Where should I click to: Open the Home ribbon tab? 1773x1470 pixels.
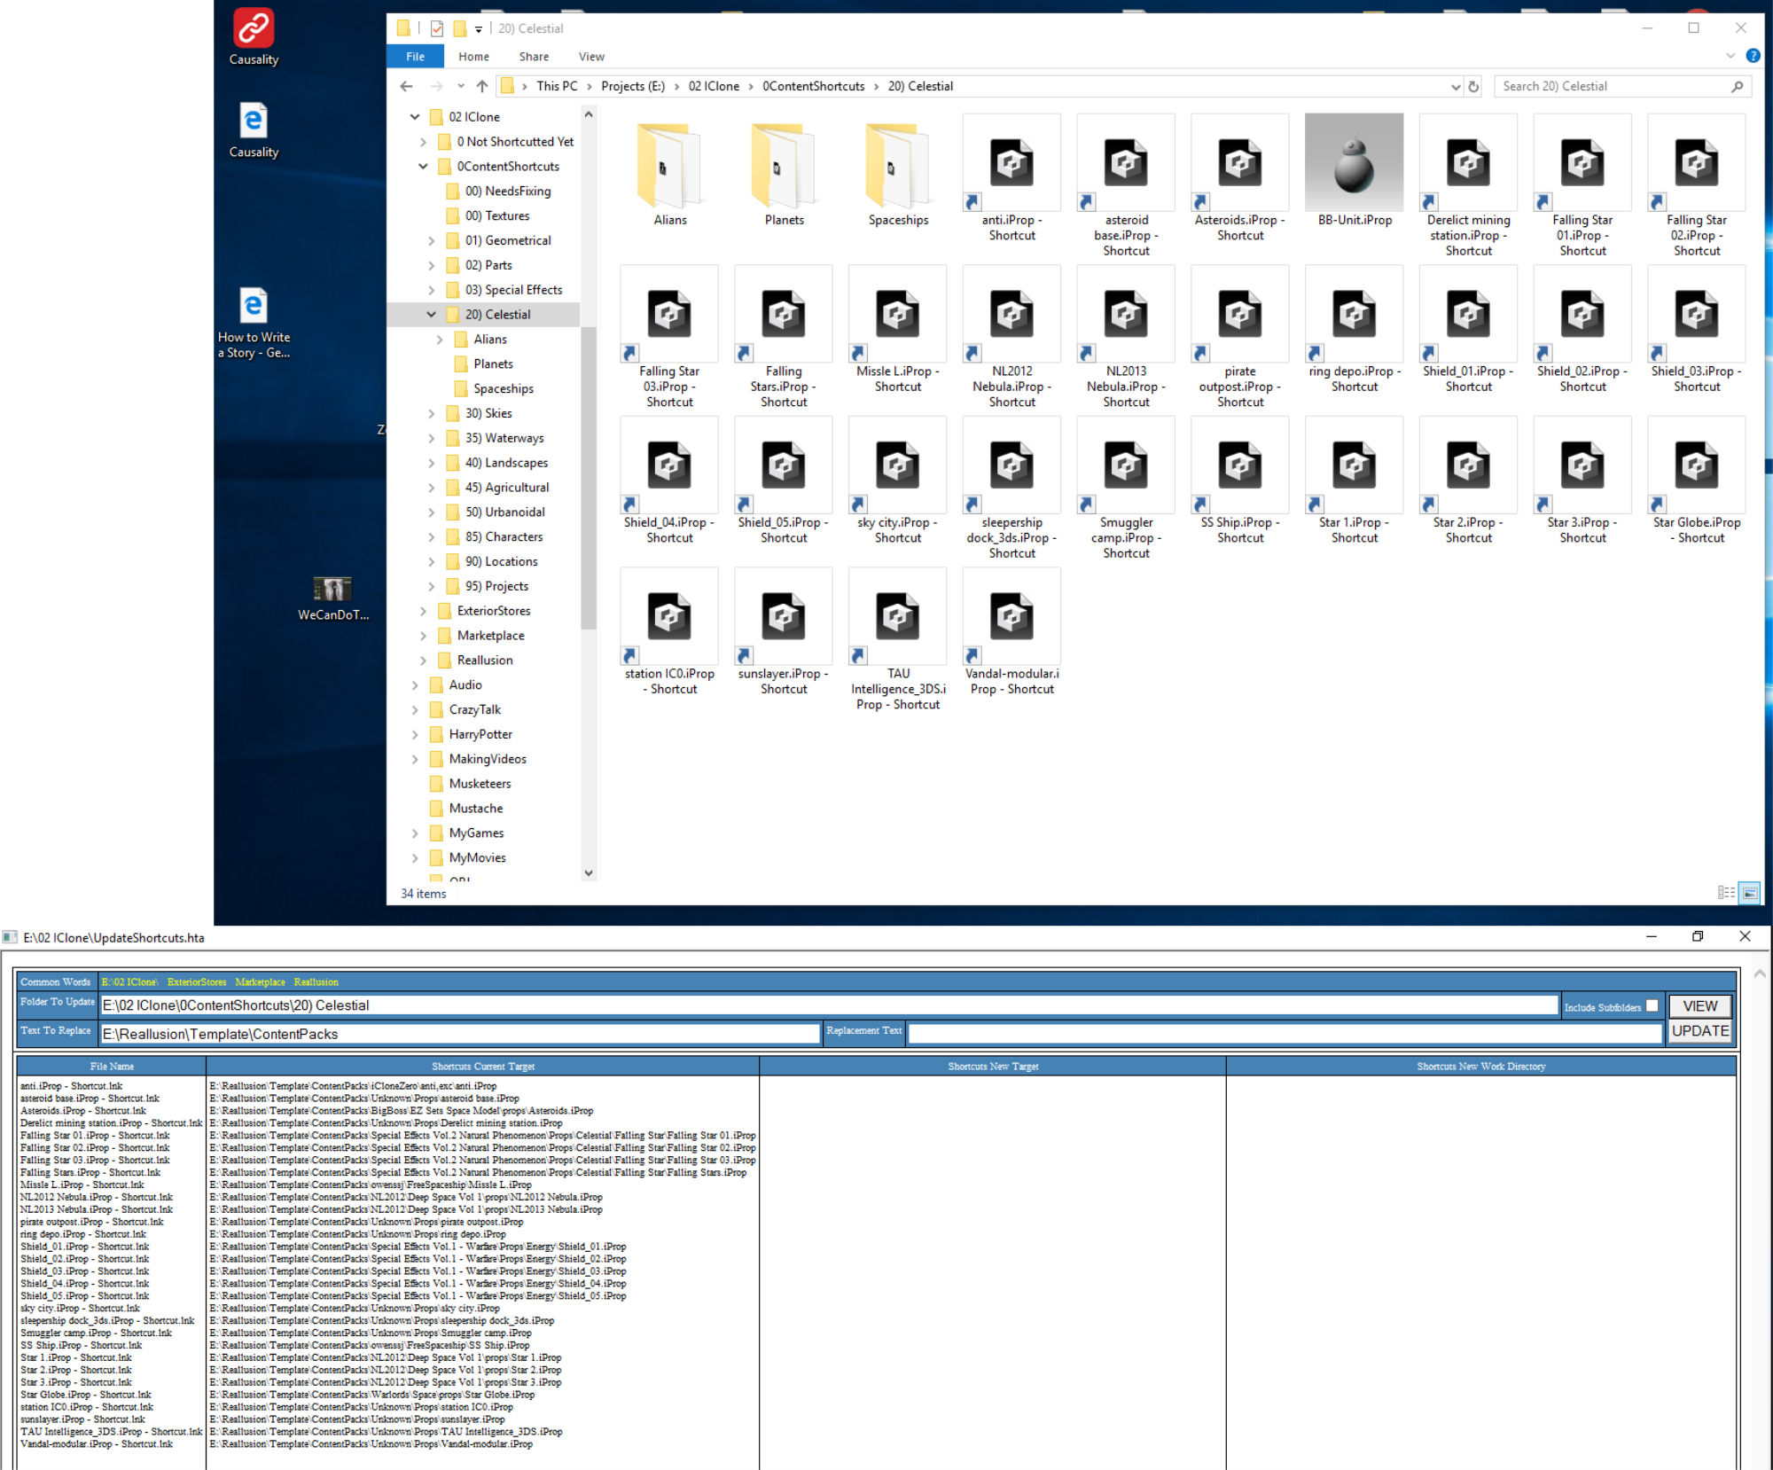(473, 57)
